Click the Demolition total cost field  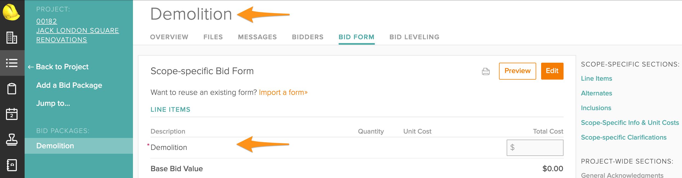(x=535, y=147)
